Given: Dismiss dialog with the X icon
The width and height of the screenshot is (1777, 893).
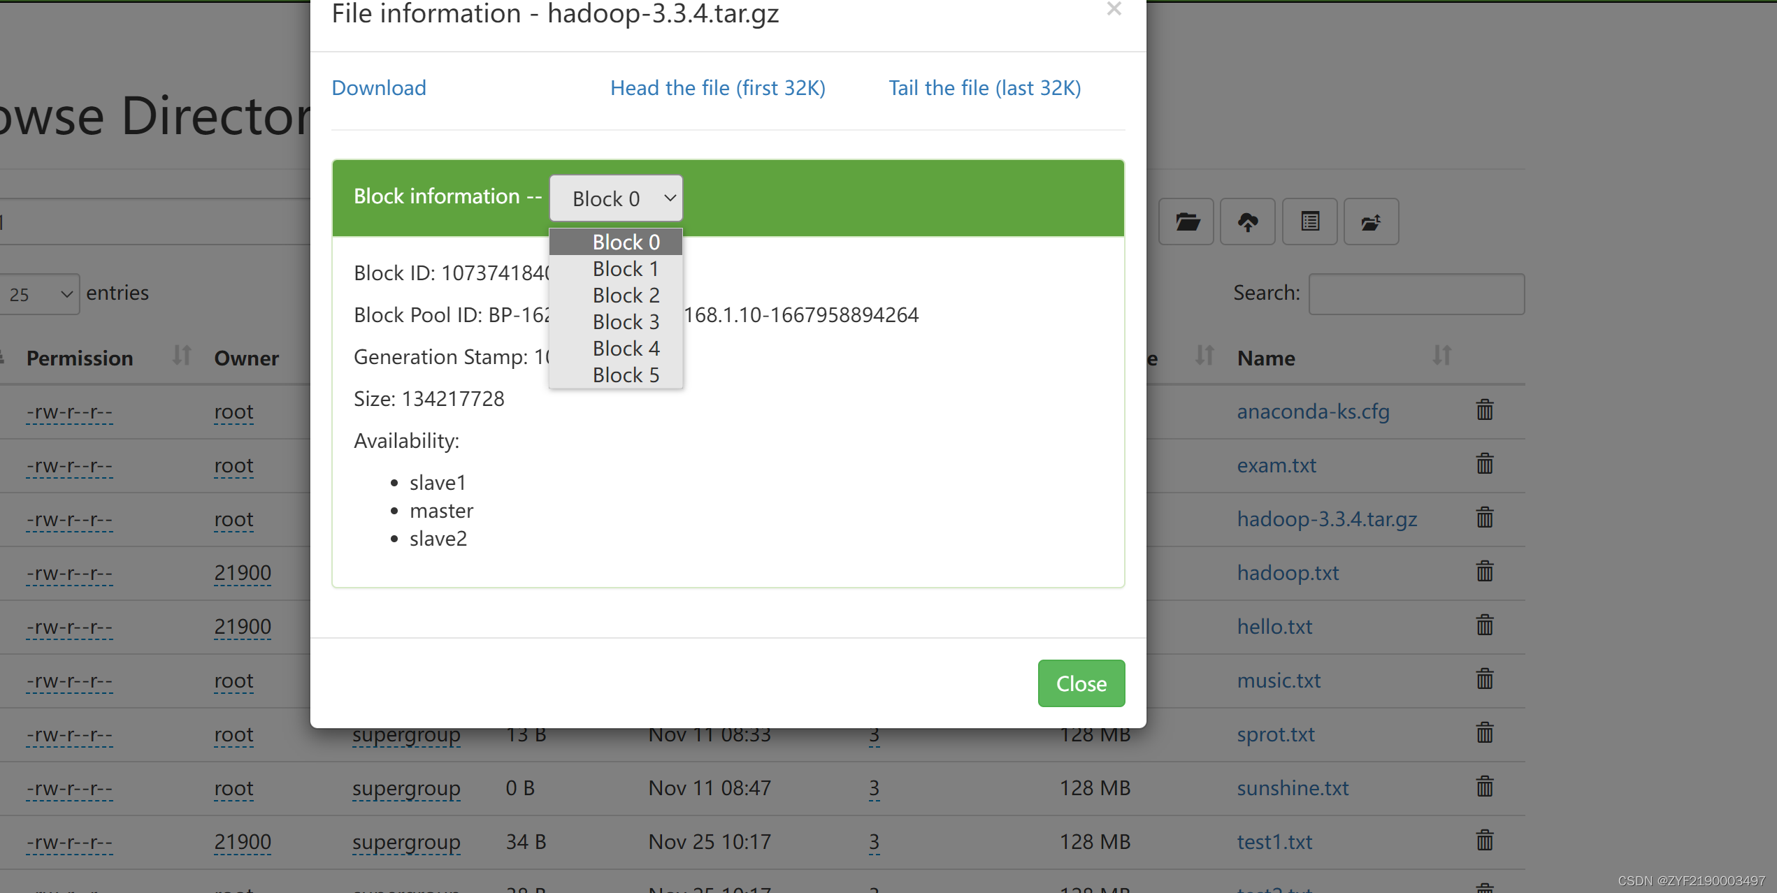Looking at the screenshot, I should (1114, 9).
